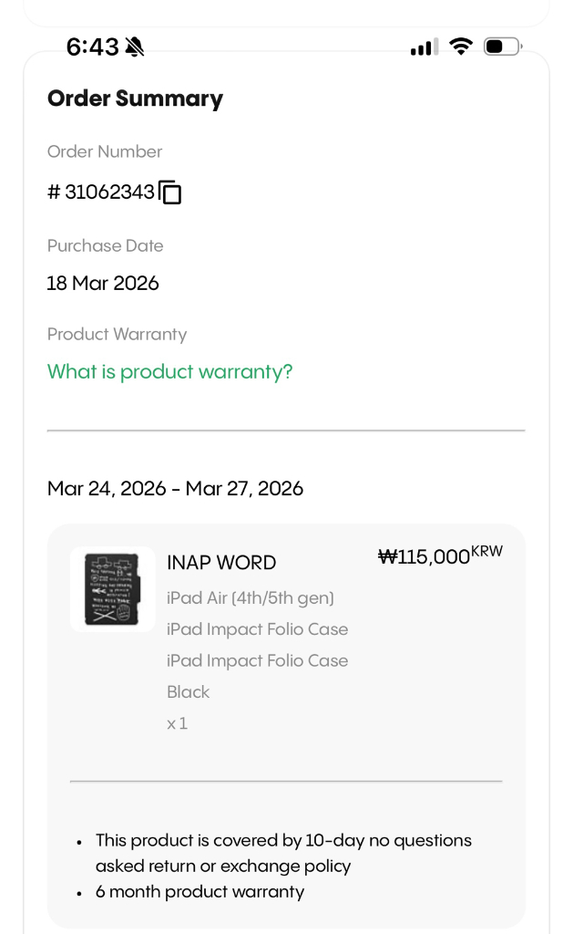Viewport: 573px width, 934px height.
Task: Select the INAP WORD product title
Action: point(221,563)
